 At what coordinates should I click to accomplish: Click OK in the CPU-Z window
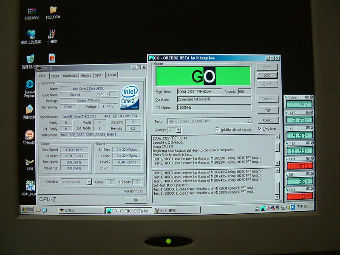click(x=136, y=200)
